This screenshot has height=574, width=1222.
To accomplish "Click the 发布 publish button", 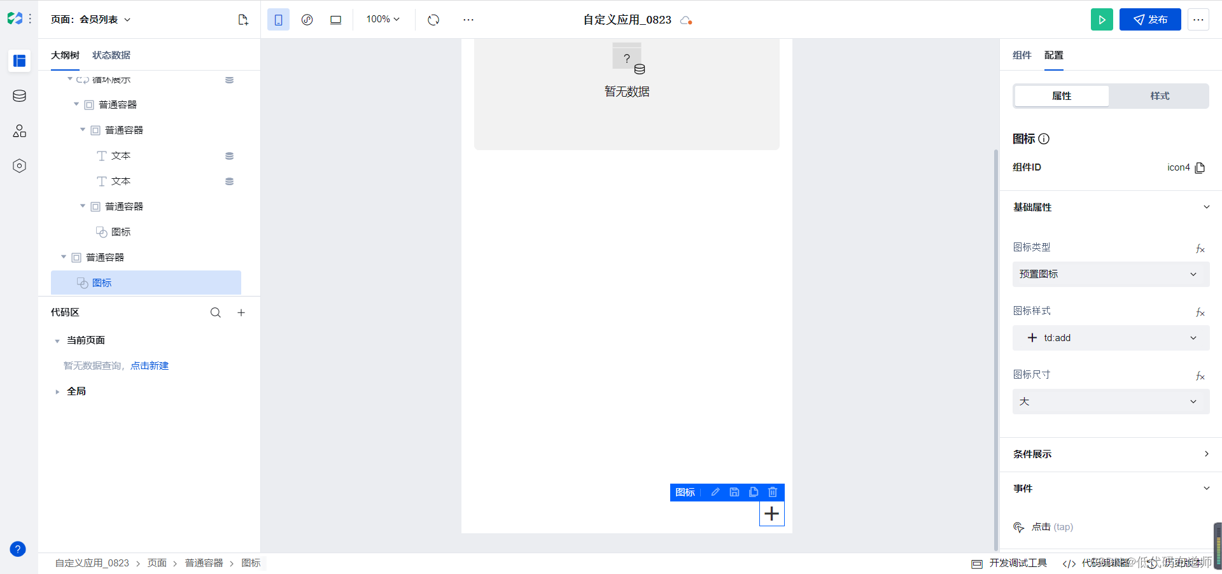I will point(1150,20).
